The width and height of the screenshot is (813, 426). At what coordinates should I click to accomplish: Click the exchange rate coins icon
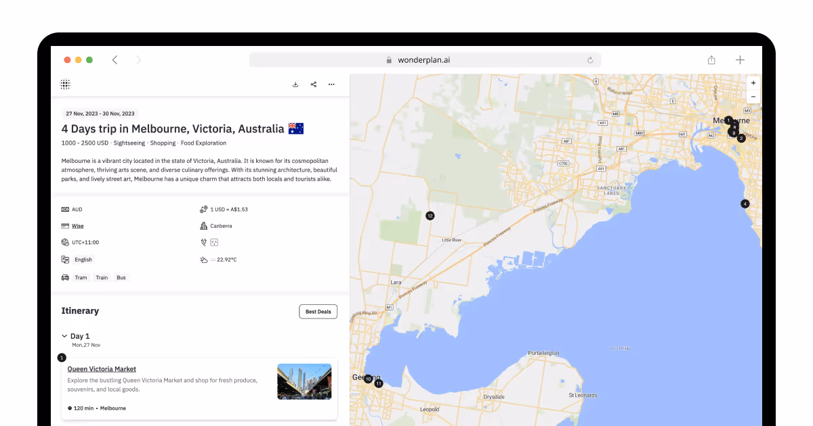[x=203, y=210]
